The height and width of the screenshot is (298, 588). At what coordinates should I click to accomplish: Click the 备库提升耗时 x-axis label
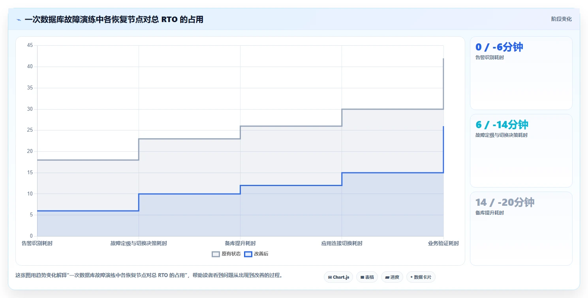(x=240, y=243)
